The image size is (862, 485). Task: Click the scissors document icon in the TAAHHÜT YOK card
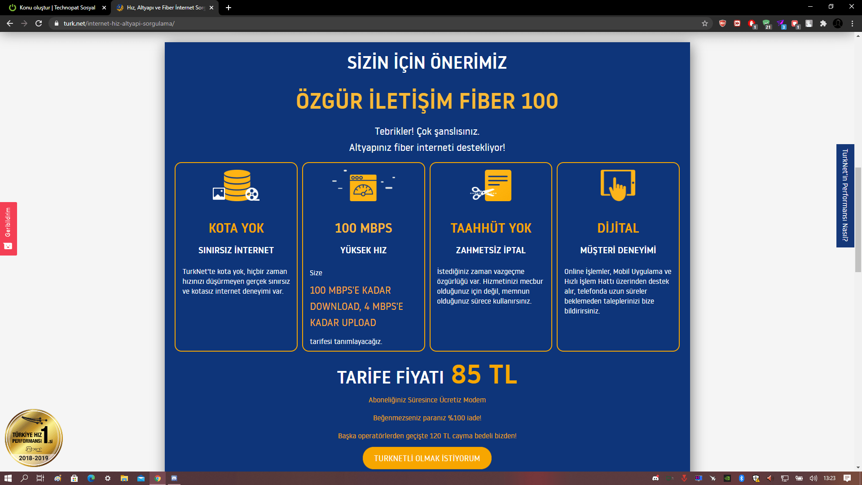pyautogui.click(x=491, y=185)
